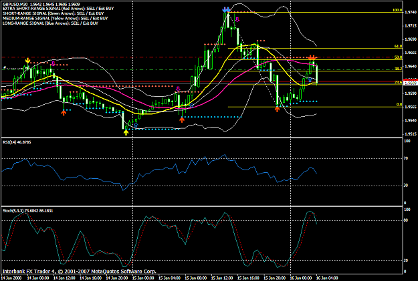
Task: Click the 1.9715 price axis label
Action: pyautogui.click(x=411, y=26)
